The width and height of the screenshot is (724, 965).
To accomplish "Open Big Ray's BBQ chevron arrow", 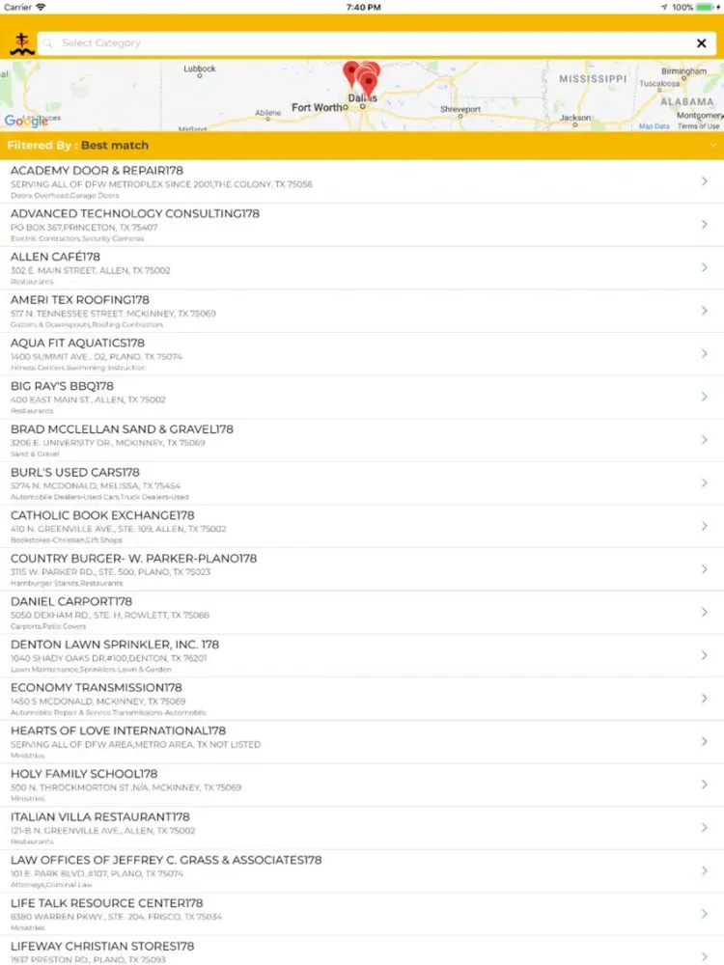I will [705, 397].
